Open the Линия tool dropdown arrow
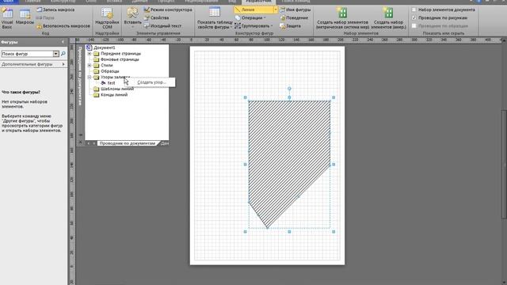This screenshot has height=285, width=507. [276, 9]
